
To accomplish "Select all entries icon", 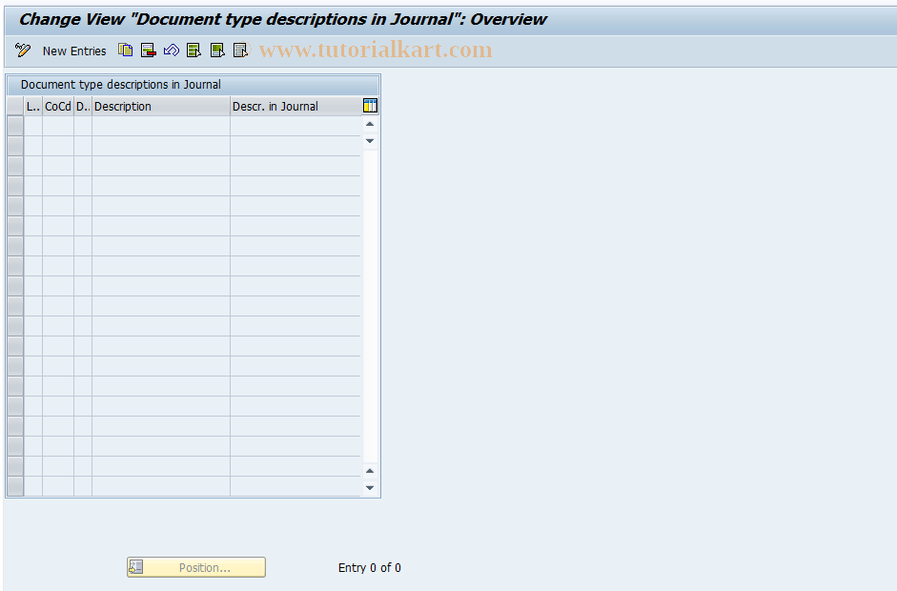I will coord(194,51).
